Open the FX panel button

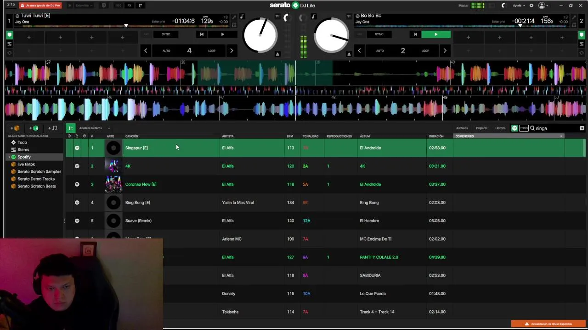tap(129, 5)
